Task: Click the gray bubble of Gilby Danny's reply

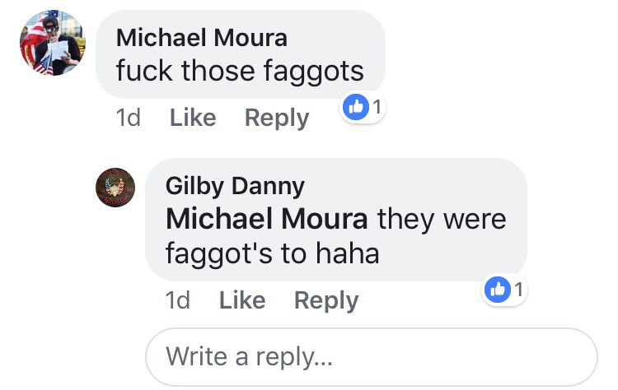Action: click(336, 220)
